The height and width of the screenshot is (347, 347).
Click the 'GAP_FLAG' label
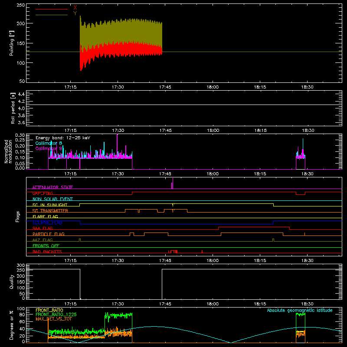point(43,193)
